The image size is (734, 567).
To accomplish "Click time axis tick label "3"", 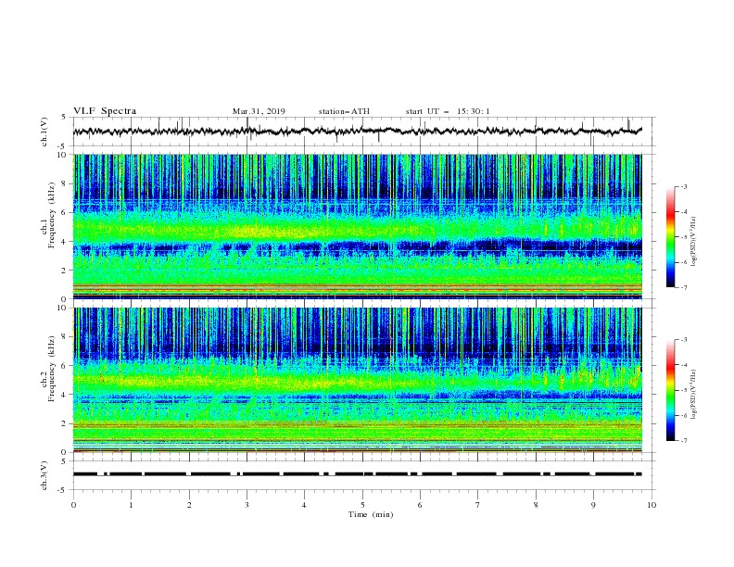I will coord(247,505).
